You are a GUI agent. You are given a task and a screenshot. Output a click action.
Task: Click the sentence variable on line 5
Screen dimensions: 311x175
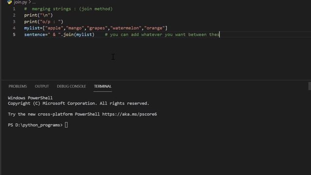click(x=35, y=35)
